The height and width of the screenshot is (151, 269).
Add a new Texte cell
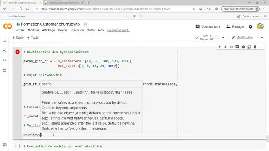tap(33, 37)
